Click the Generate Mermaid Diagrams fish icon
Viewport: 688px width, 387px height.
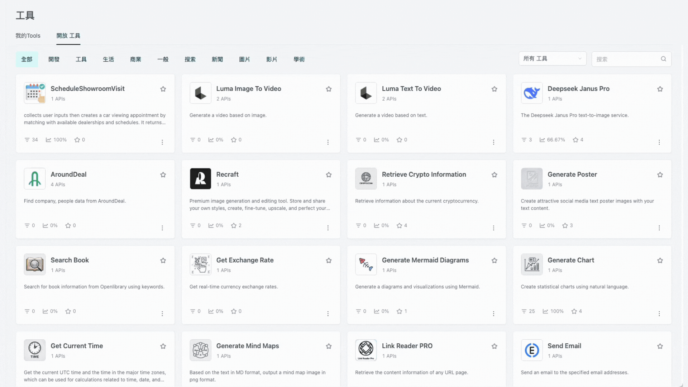point(366,264)
